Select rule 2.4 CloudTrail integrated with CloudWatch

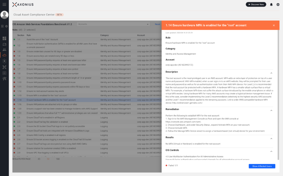(87, 131)
